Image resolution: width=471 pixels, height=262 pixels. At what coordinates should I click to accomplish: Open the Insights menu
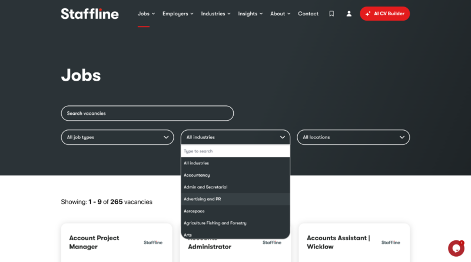click(x=250, y=14)
